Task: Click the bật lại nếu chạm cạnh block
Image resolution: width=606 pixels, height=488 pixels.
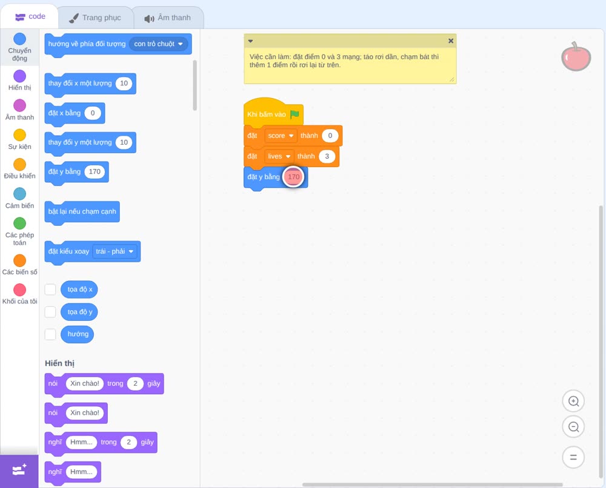Action: coord(82,211)
